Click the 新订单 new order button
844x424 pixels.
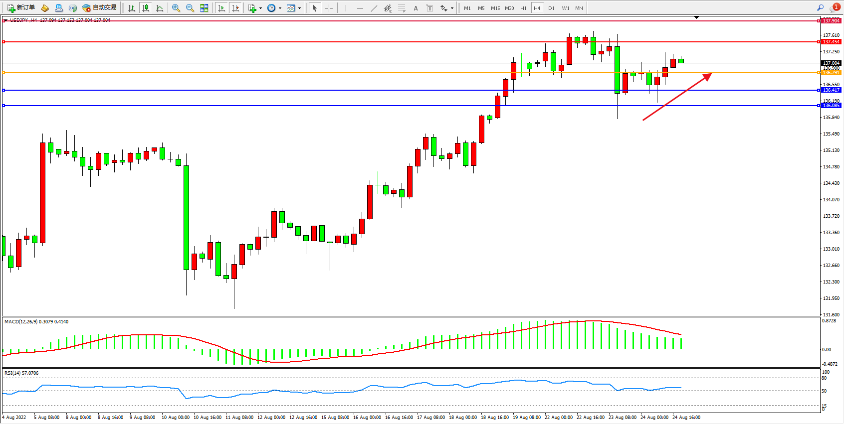tap(21, 8)
